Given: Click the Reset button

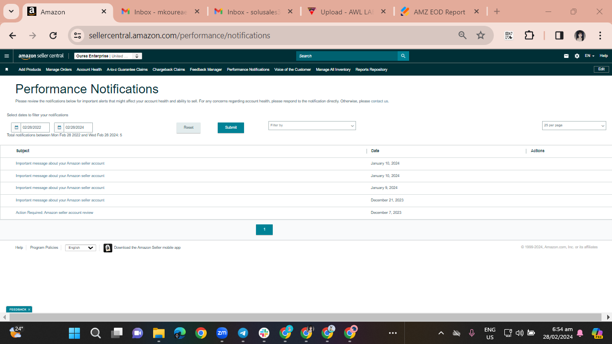Looking at the screenshot, I should coord(189,128).
